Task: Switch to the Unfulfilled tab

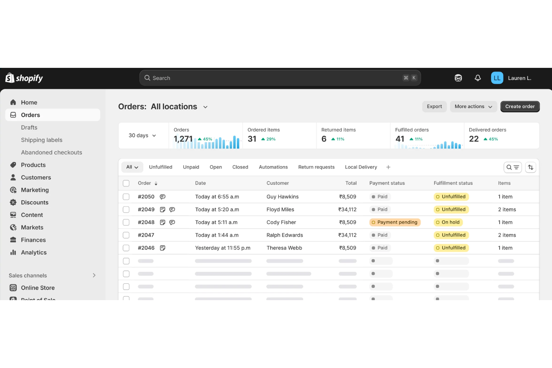Action: pos(160,167)
